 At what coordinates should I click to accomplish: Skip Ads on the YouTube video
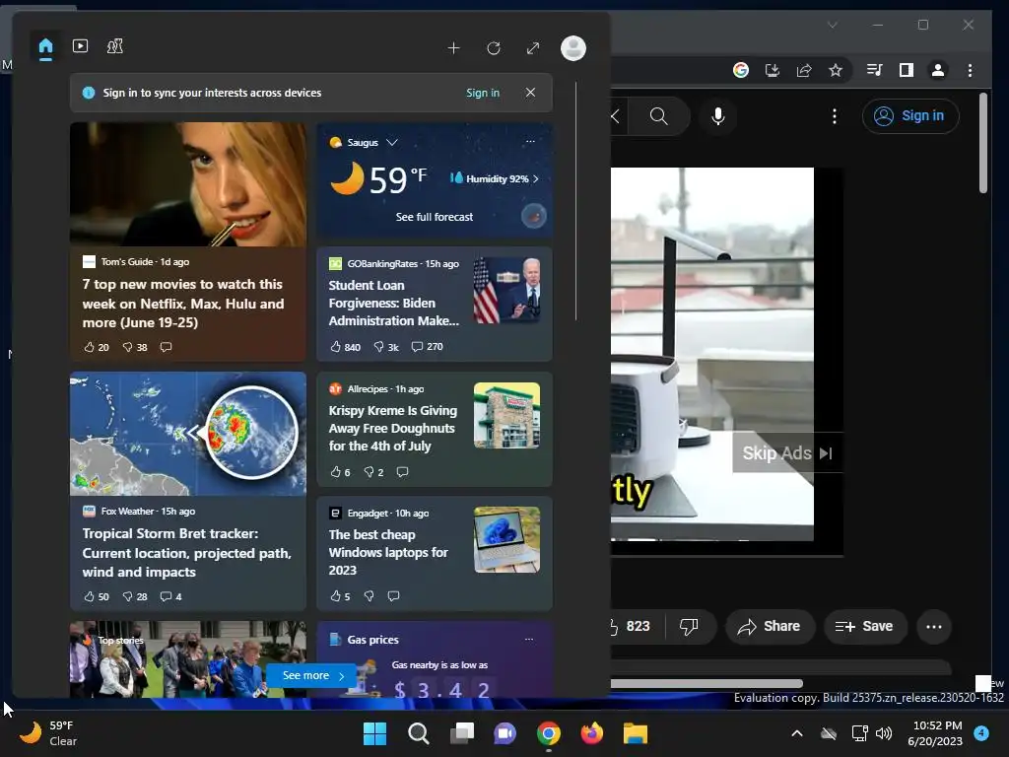pyautogui.click(x=787, y=453)
